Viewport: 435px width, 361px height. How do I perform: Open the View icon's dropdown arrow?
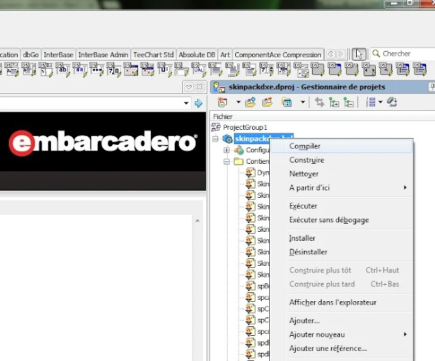coord(303,102)
